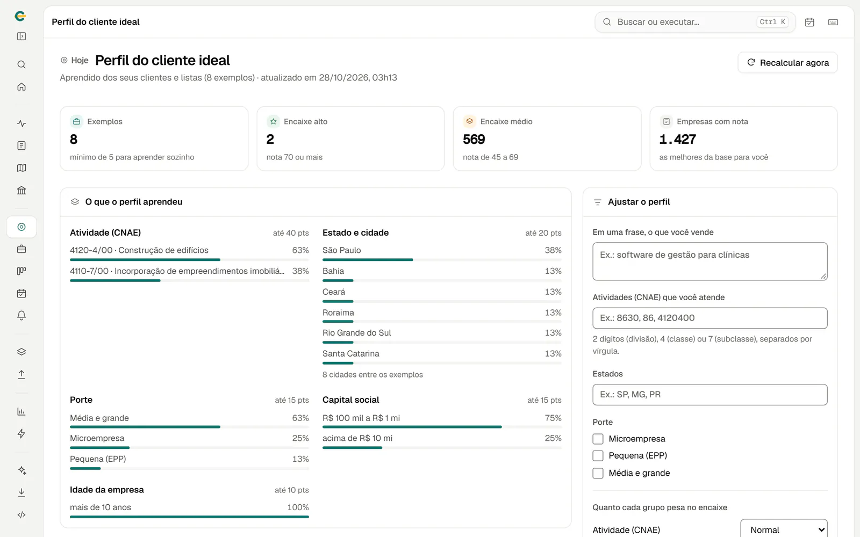The height and width of the screenshot is (537, 860).
Task: Go to the home icon
Action: pyautogui.click(x=21, y=86)
